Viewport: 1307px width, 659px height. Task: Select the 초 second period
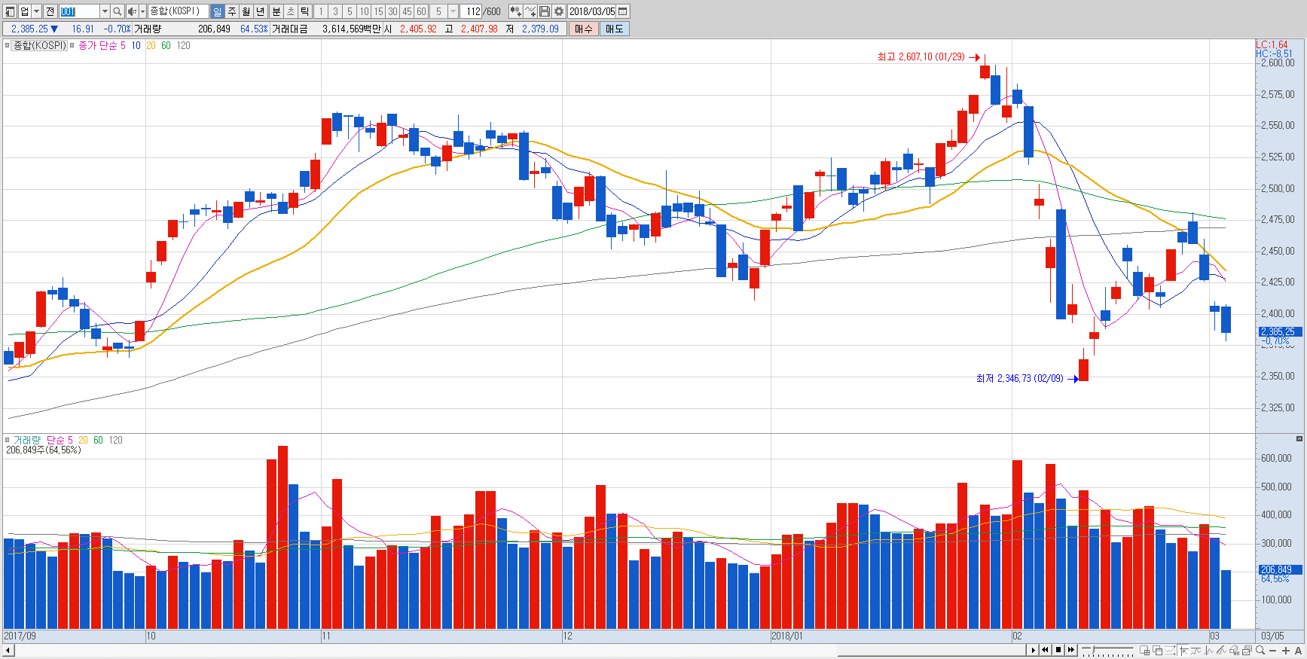(290, 11)
